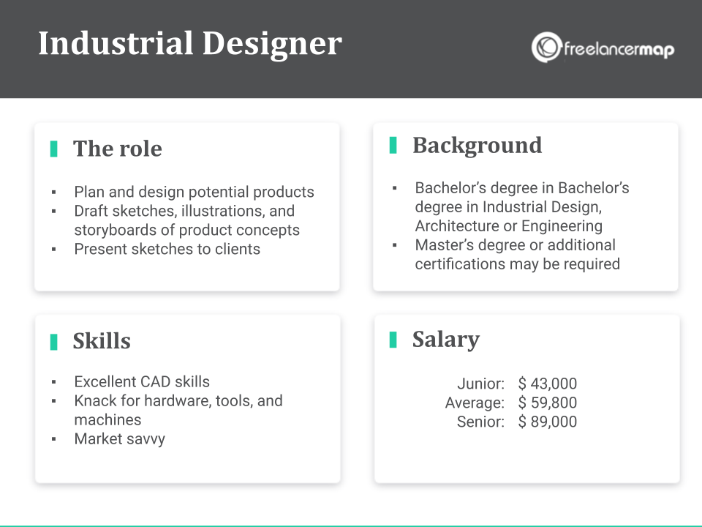Select the Salary card heading
Viewport: 702px width, 527px height.
pos(446,339)
